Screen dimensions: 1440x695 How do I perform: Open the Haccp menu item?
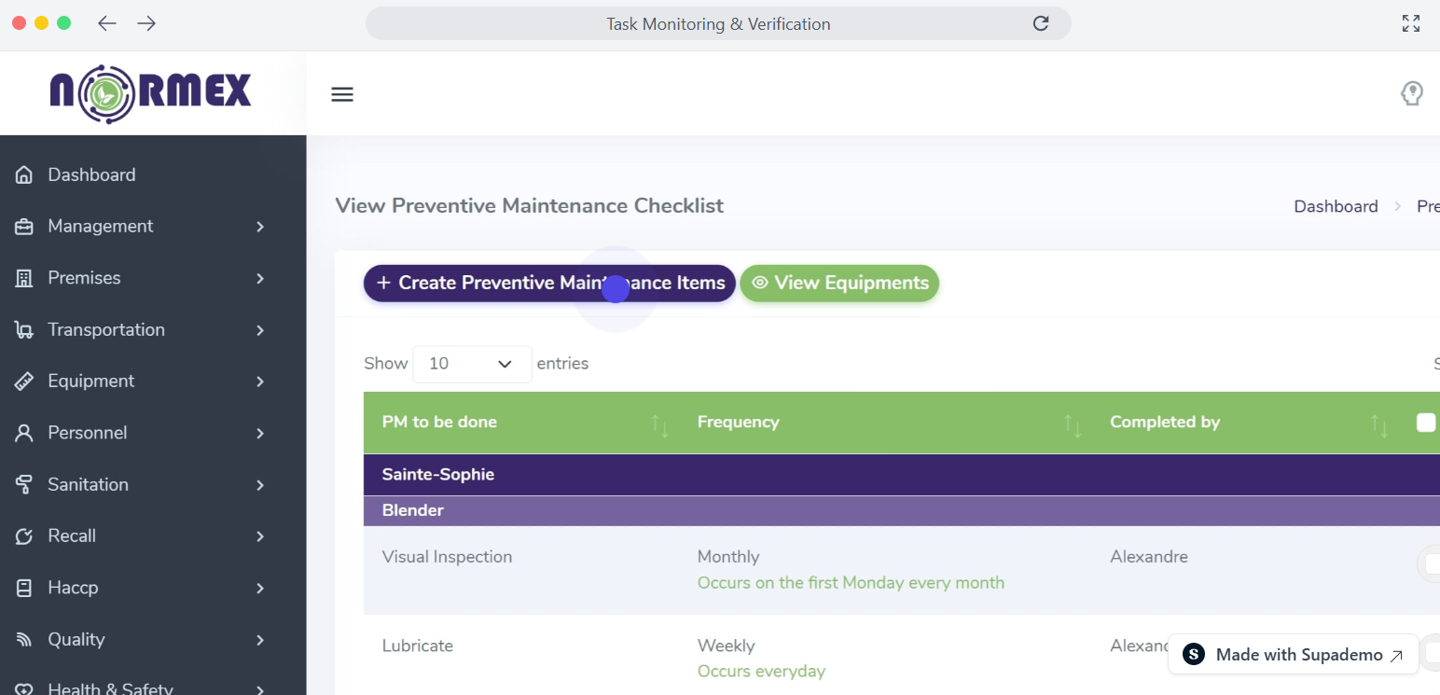tap(73, 588)
